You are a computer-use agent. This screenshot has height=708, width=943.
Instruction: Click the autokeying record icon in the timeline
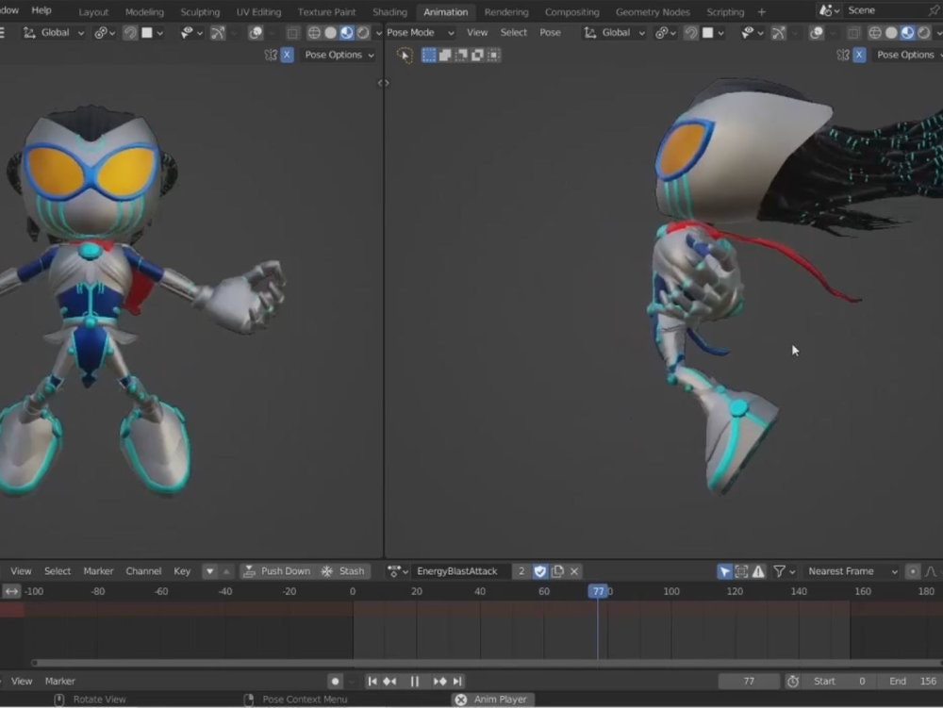[337, 681]
